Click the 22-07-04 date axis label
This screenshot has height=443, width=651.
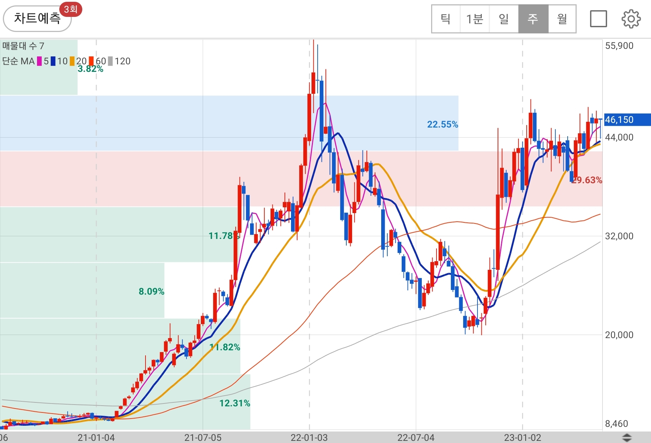click(416, 438)
